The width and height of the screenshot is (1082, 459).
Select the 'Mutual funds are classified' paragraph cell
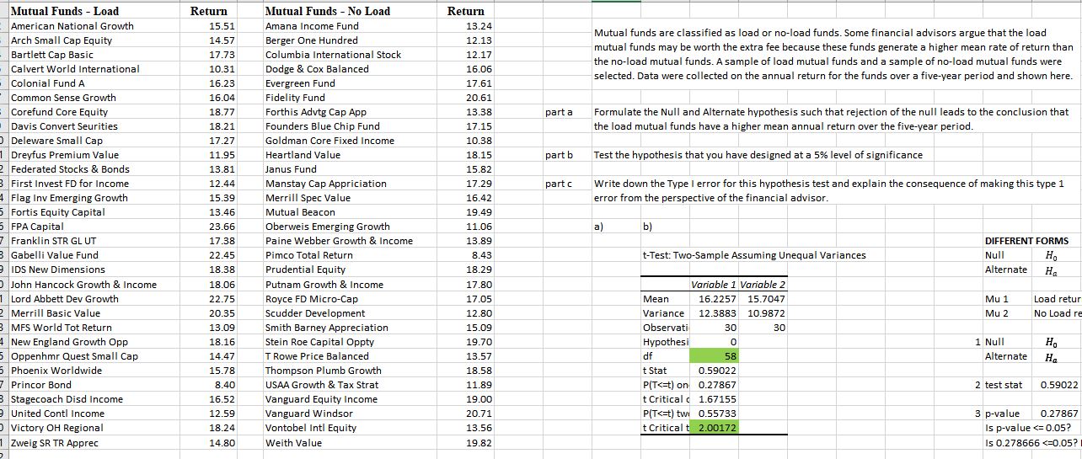click(834, 54)
